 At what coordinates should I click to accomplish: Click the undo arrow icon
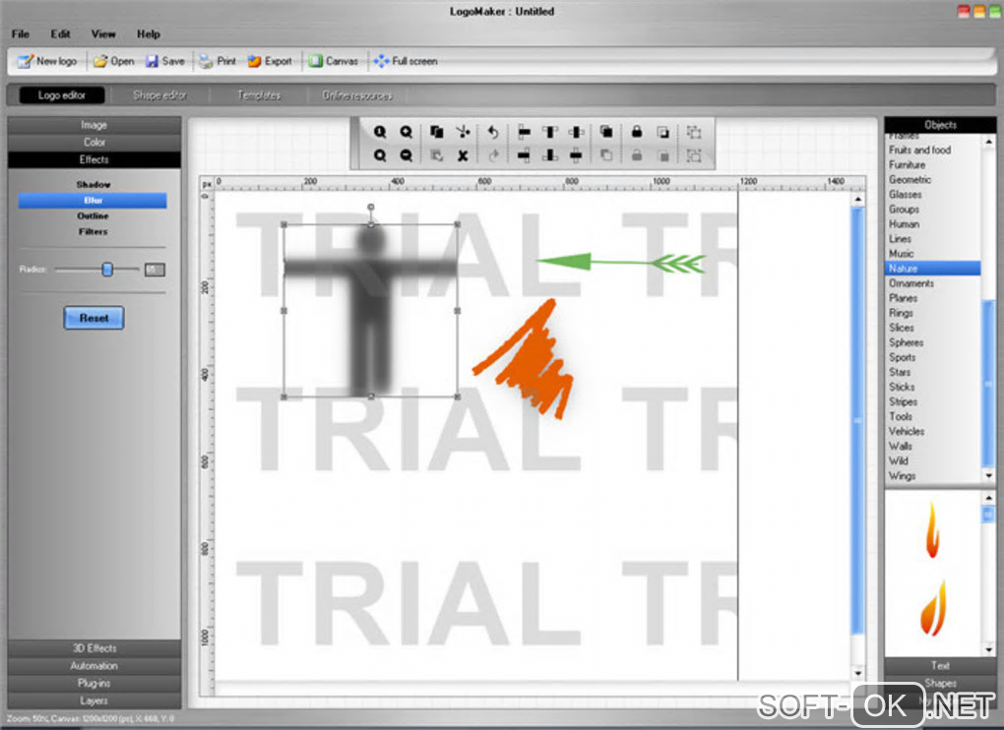493,132
